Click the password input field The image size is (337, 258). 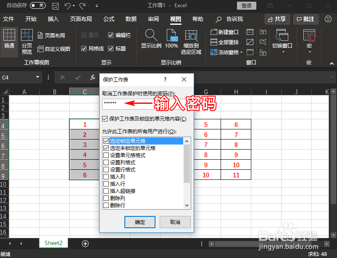click(x=126, y=102)
